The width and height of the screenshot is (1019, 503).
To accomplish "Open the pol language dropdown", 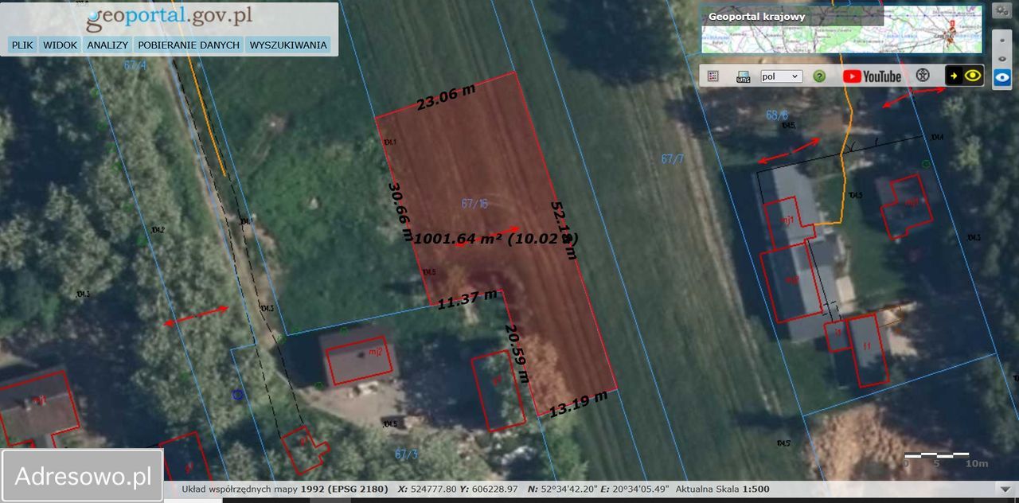I will [781, 76].
